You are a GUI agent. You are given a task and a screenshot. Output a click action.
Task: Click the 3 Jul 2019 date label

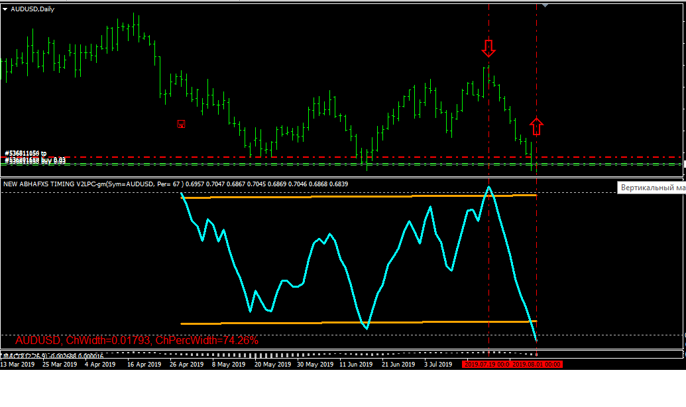tap(438, 364)
